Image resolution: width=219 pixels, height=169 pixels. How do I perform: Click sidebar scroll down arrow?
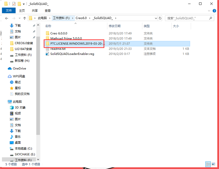pos(38,159)
